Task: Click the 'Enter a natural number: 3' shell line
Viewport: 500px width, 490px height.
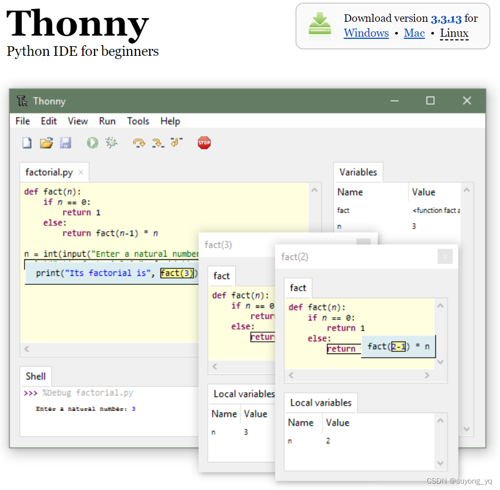Action: (x=86, y=409)
